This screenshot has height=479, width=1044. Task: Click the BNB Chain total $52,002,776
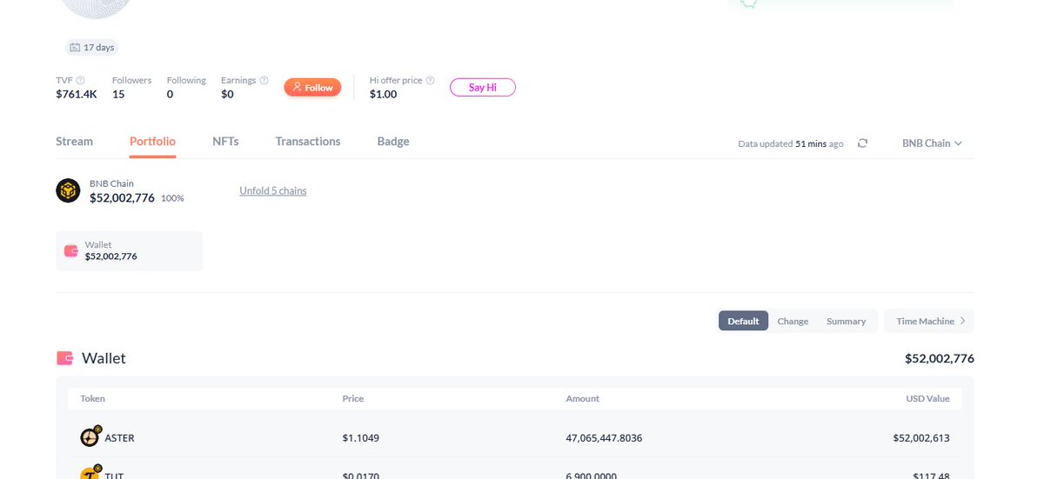click(x=122, y=198)
